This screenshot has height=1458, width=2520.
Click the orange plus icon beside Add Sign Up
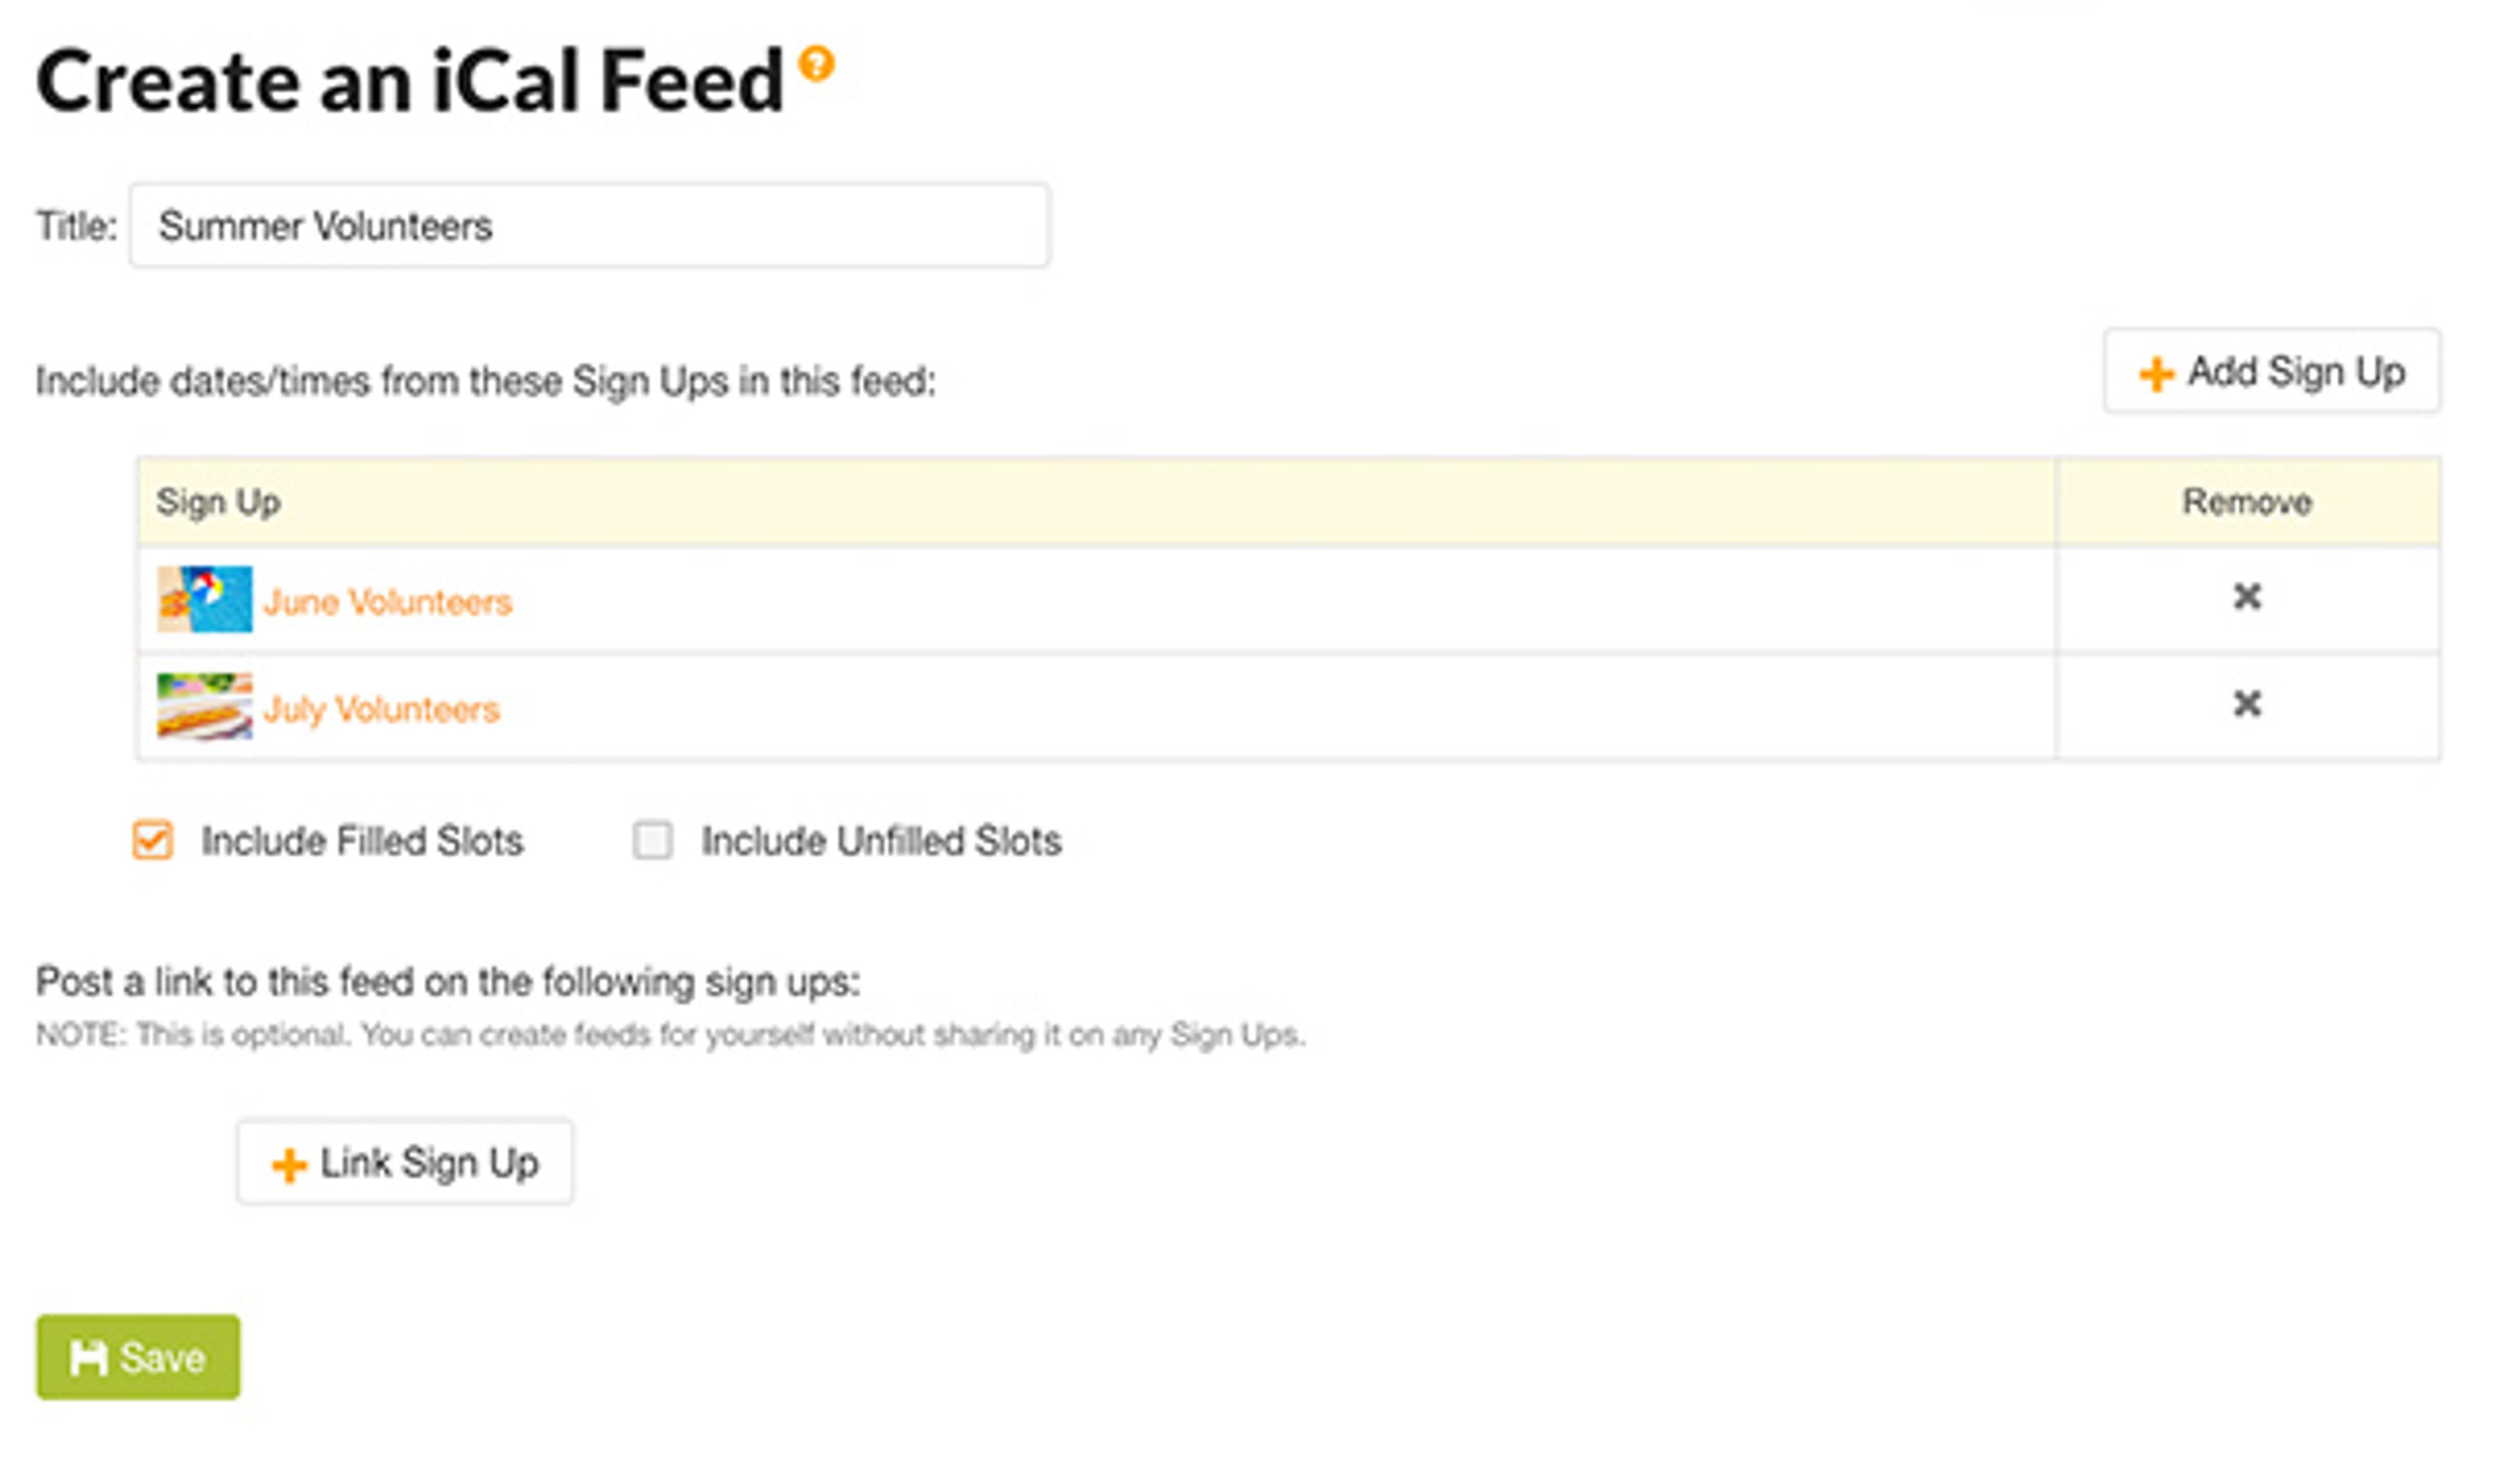[2155, 375]
